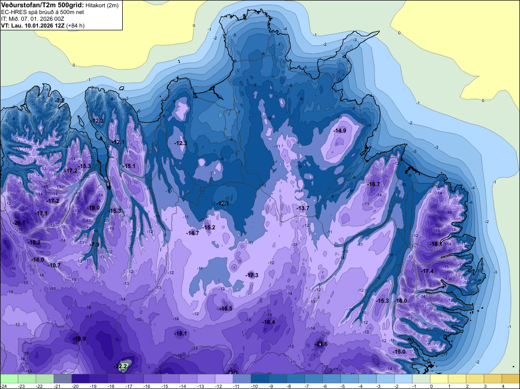Screen dimensions: 520x389
Task: Click the -18.4 temperature label
Action: (269, 322)
